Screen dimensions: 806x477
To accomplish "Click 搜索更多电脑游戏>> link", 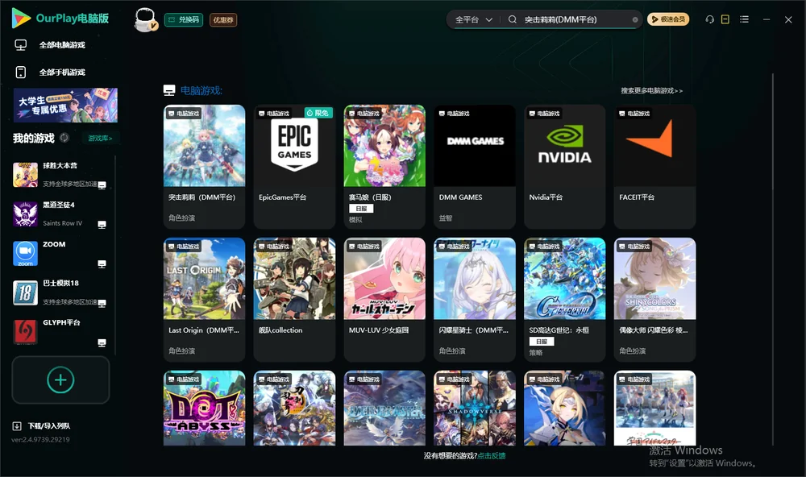I will click(x=652, y=91).
